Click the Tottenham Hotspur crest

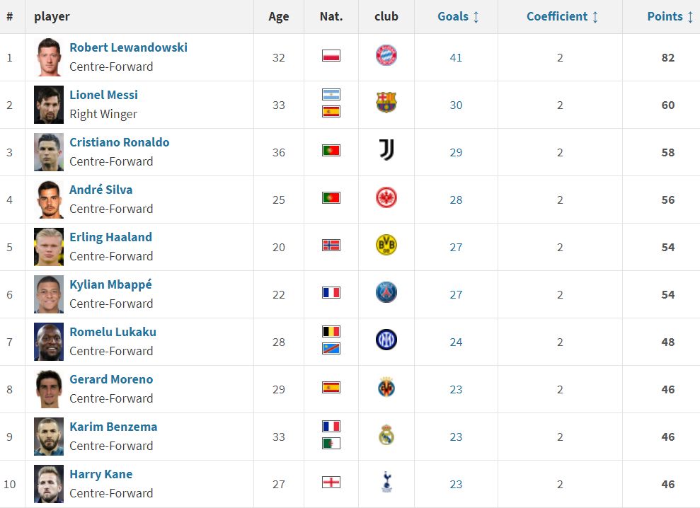386,482
